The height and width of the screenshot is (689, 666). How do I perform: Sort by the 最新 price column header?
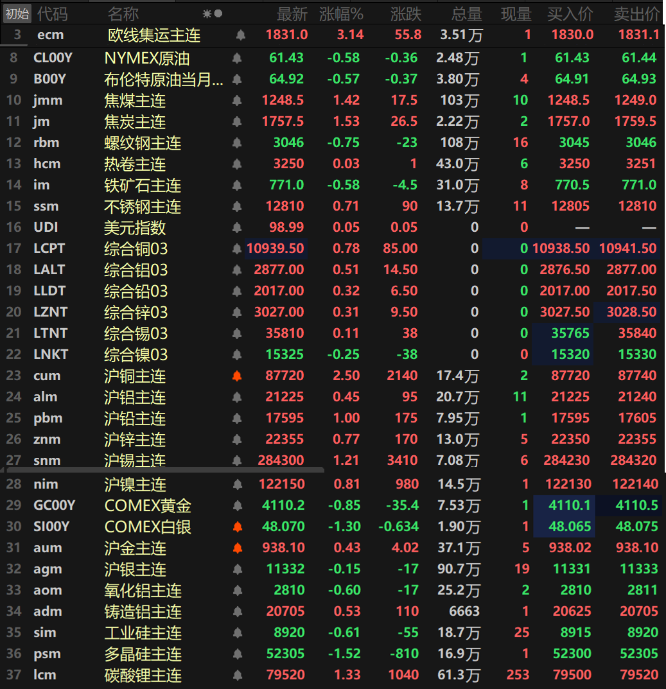pos(292,13)
